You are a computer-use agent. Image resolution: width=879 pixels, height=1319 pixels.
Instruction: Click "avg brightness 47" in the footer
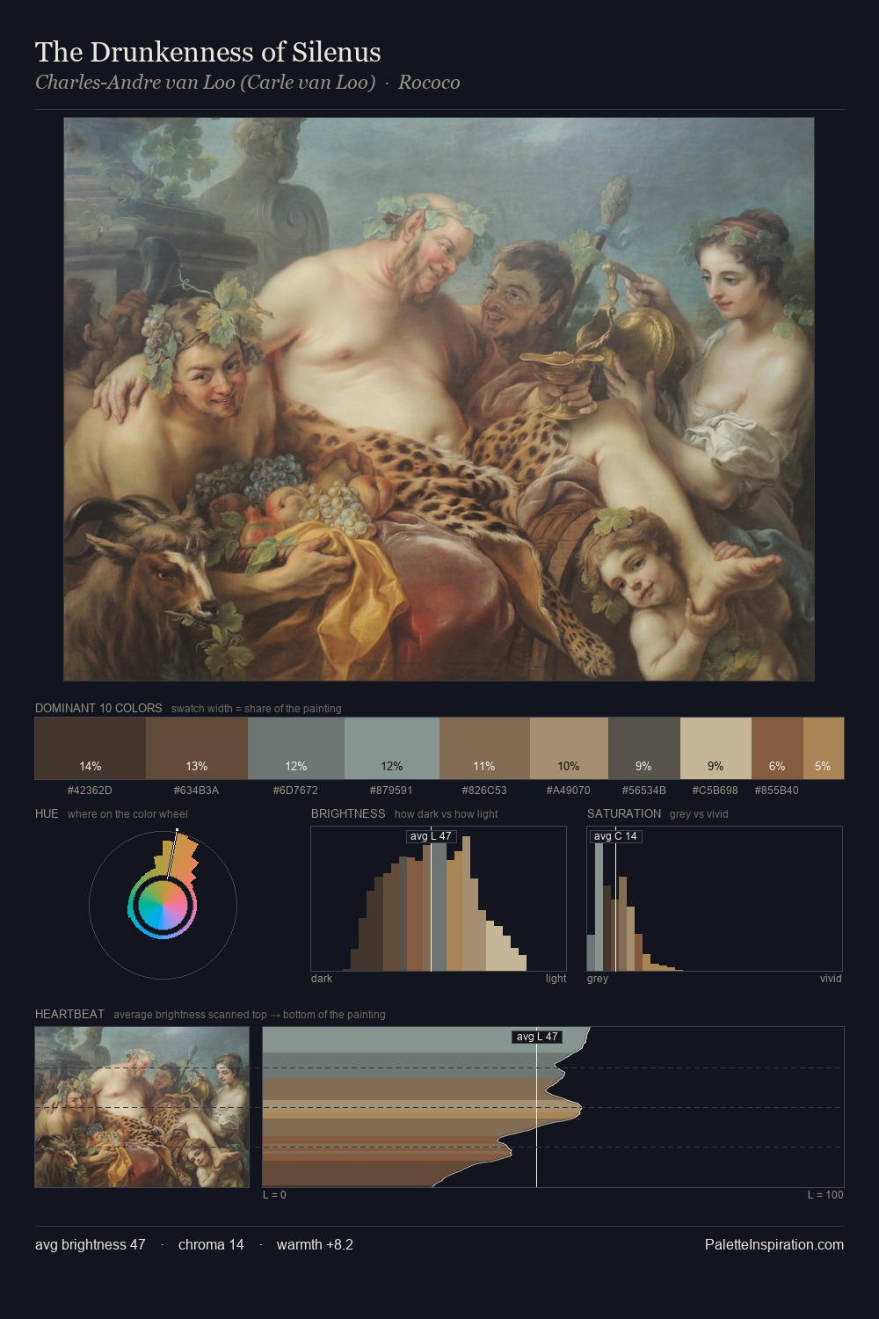pyautogui.click(x=90, y=1244)
